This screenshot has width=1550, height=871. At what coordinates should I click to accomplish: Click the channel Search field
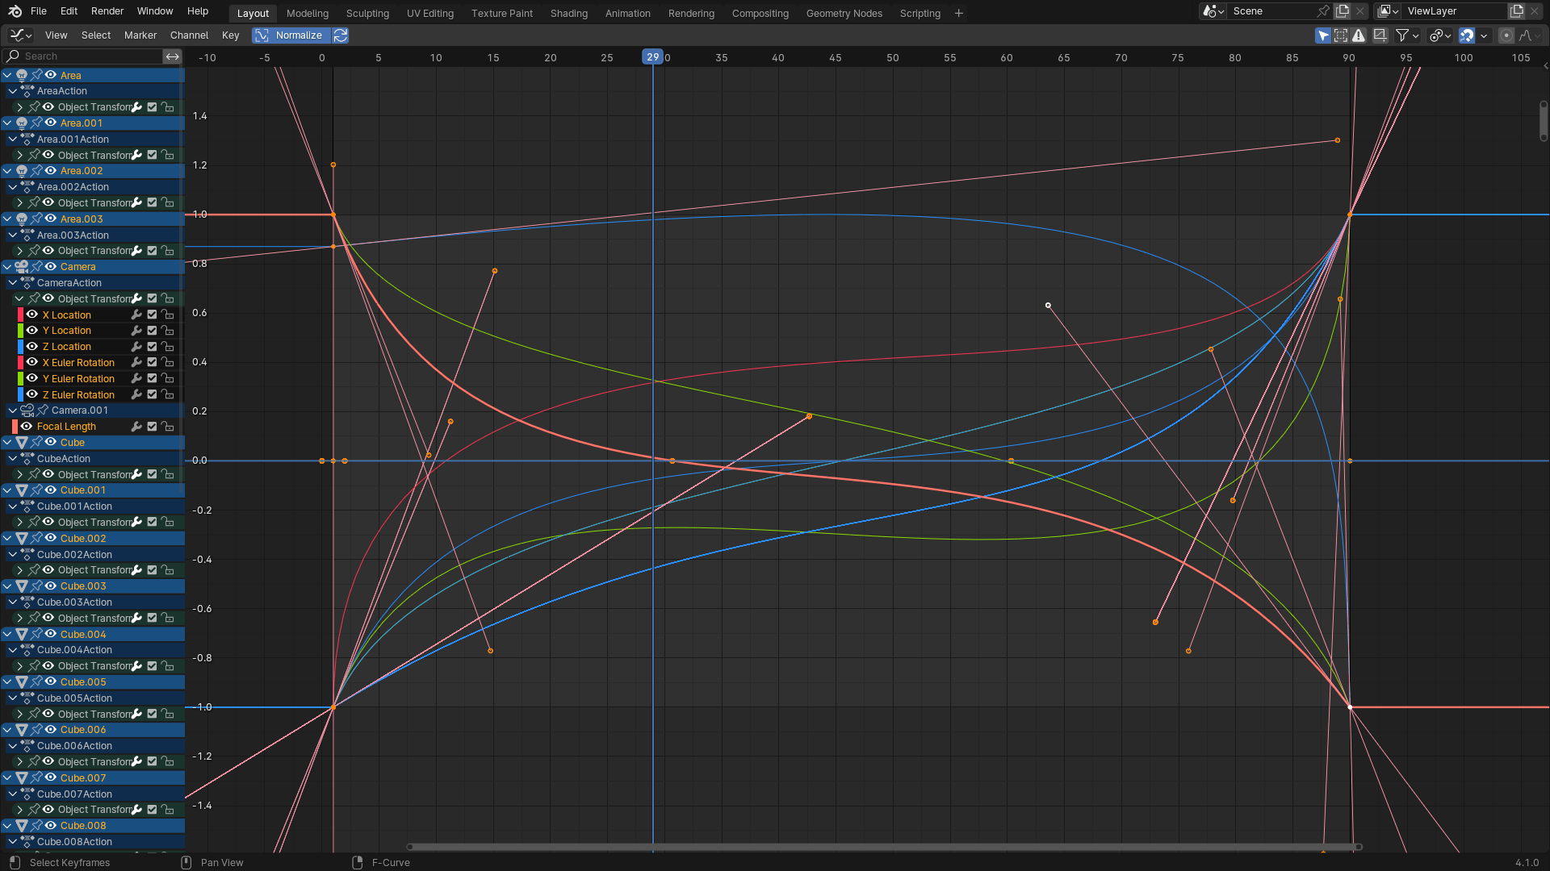pyautogui.click(x=89, y=56)
